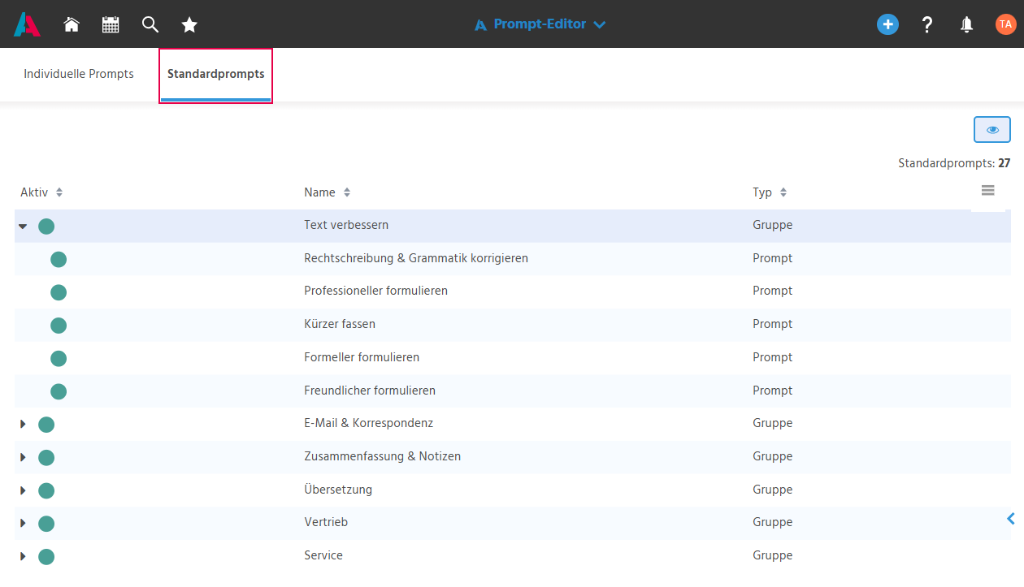Image resolution: width=1024 pixels, height=587 pixels.
Task: Expand the Vertrieb group
Action: 23,524
